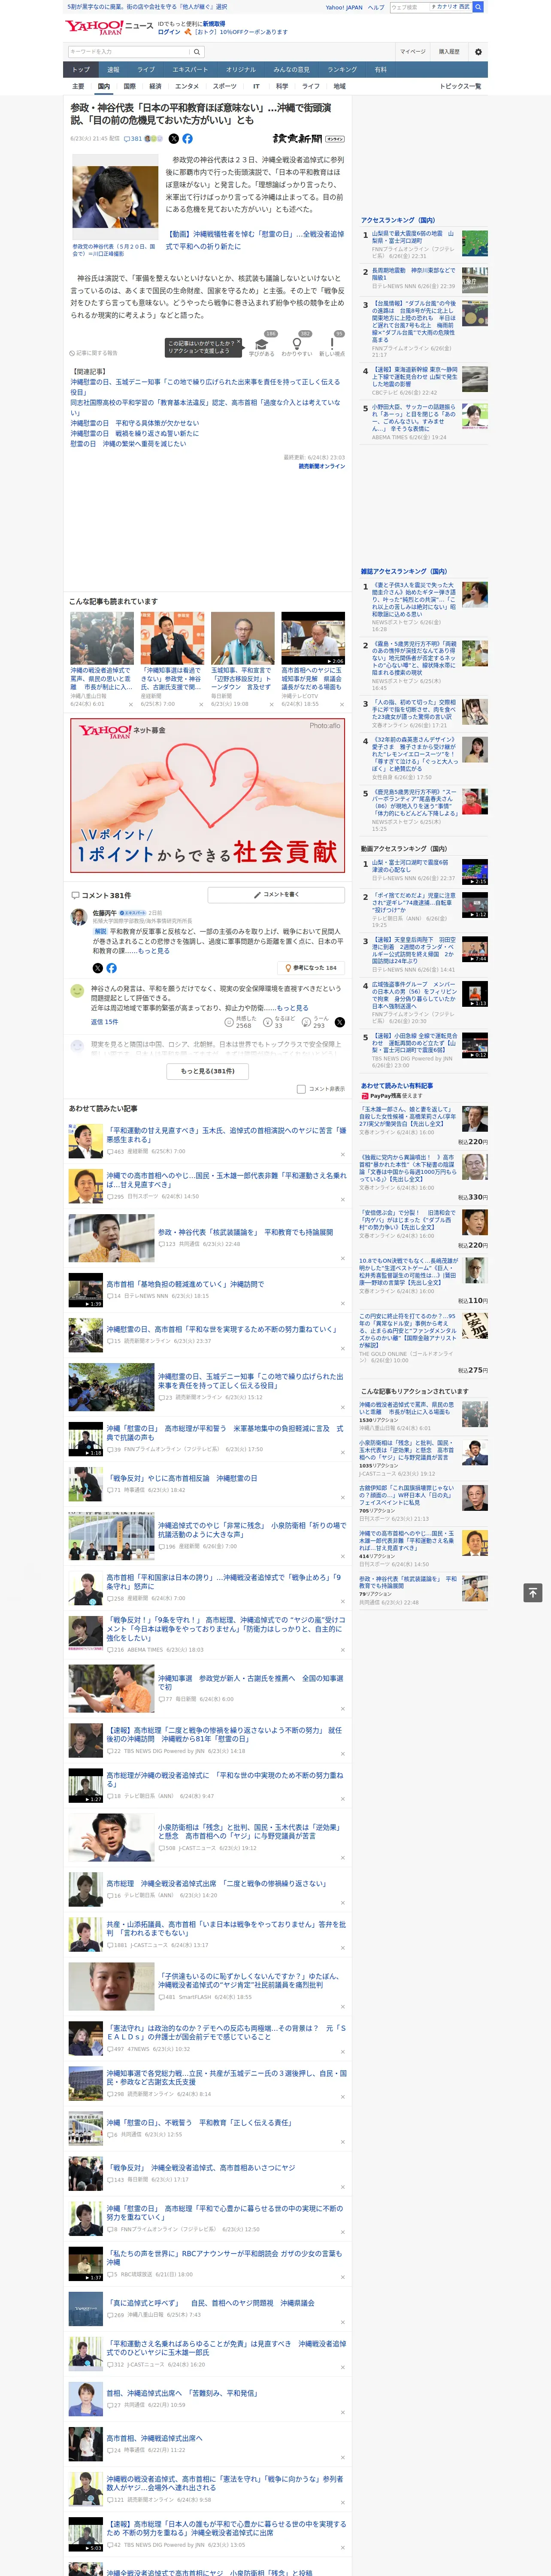Click the 読売新聞オンライン logo by the headline
The width and height of the screenshot is (551, 2576).
(308, 139)
